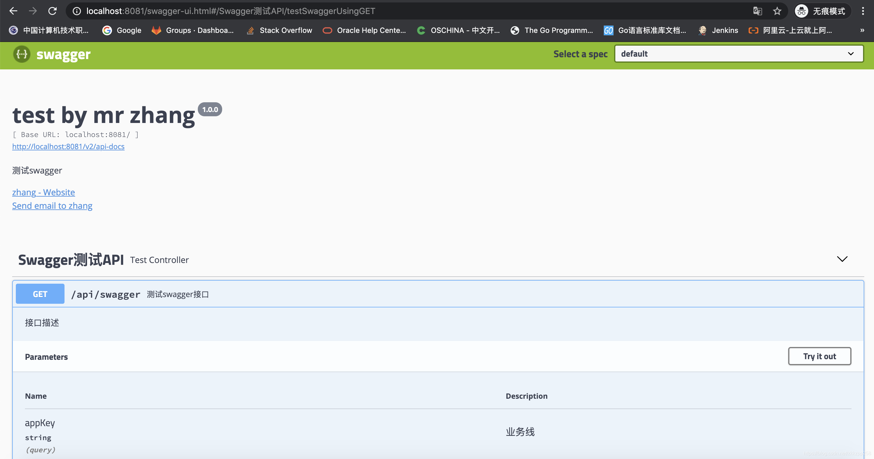
Task: Bookmark this page with the star icon
Action: click(777, 11)
